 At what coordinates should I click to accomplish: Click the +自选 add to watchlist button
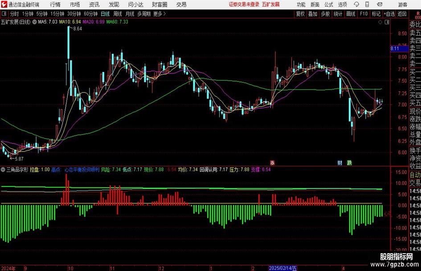(389, 14)
